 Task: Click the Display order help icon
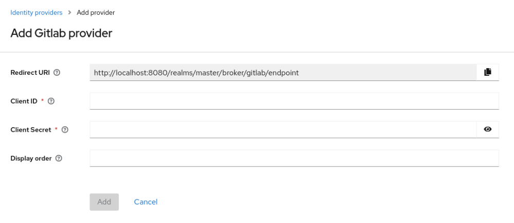59,159
